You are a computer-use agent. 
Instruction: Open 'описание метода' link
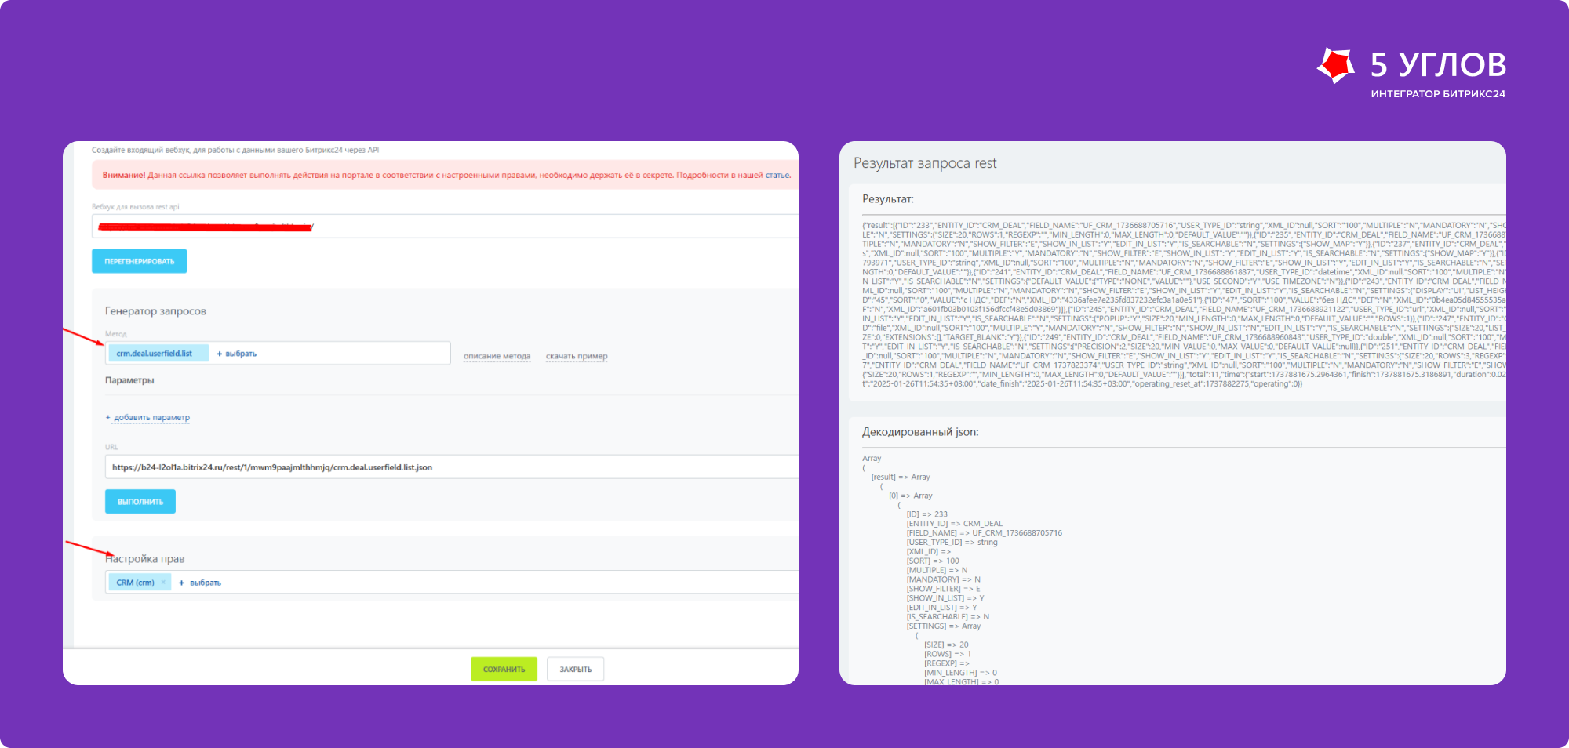[497, 356]
